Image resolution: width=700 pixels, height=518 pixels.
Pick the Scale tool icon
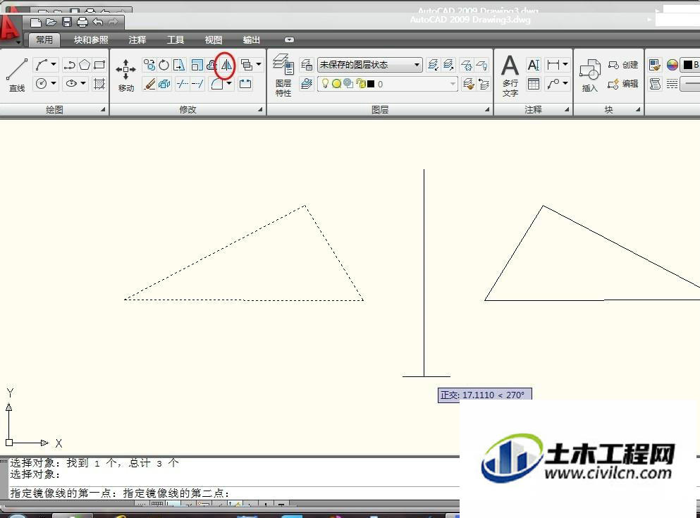click(x=197, y=65)
